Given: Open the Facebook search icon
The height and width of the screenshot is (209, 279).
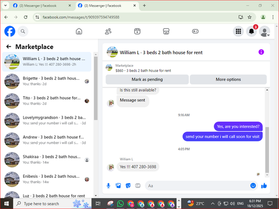Looking at the screenshot, I should click(23, 31).
